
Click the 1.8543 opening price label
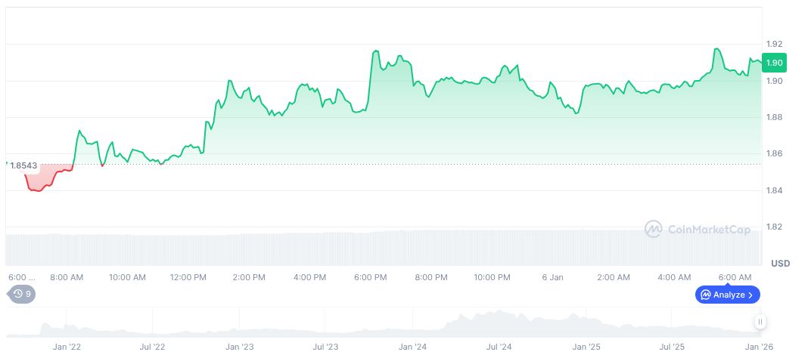23,165
